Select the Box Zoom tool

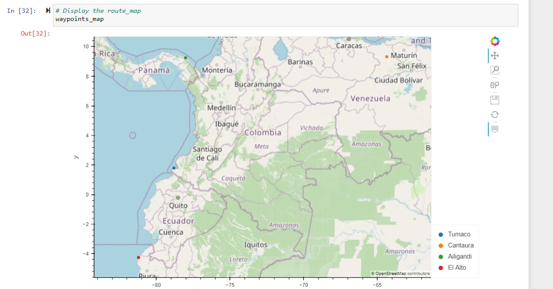click(495, 70)
